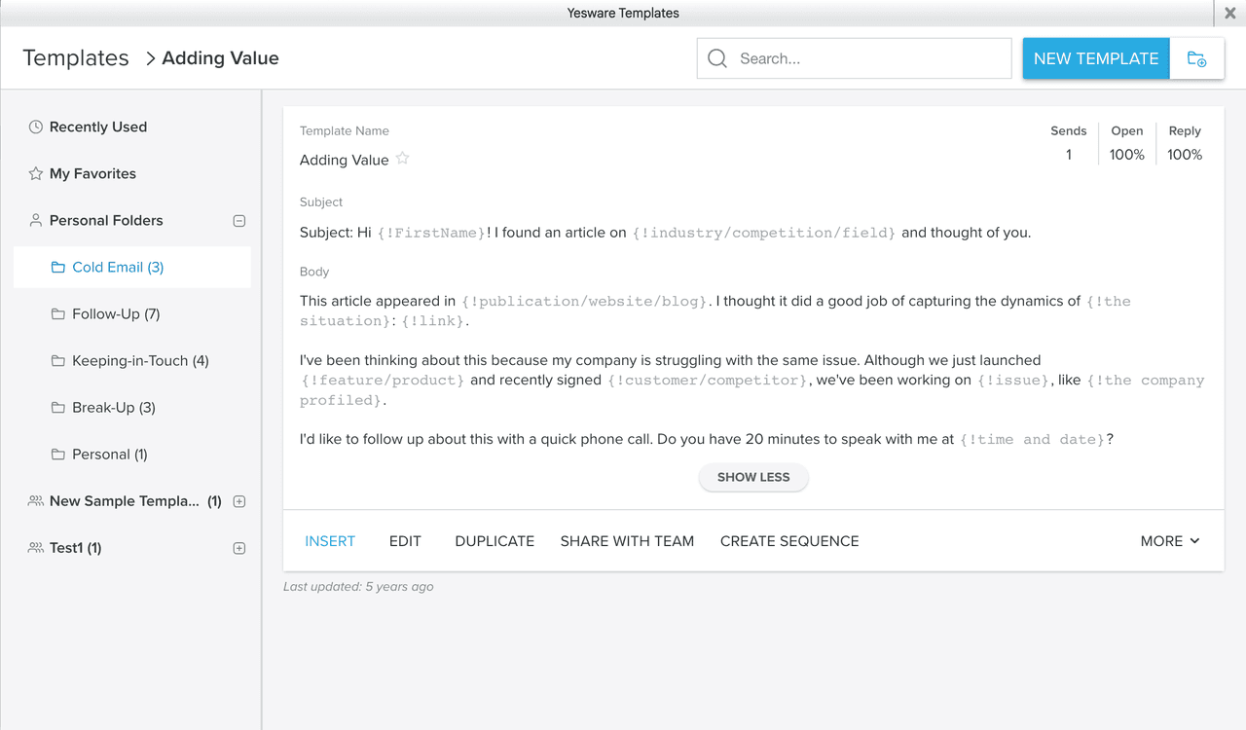This screenshot has width=1246, height=730.
Task: Click the Follow-Up folder icon
Action: [x=58, y=313]
